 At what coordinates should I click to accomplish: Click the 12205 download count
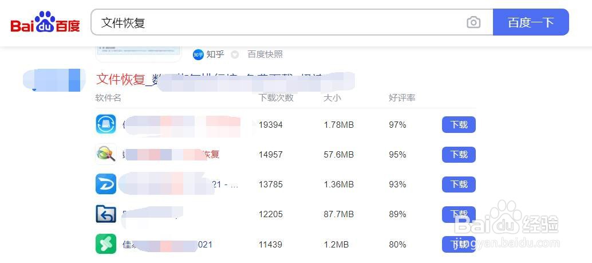click(271, 214)
